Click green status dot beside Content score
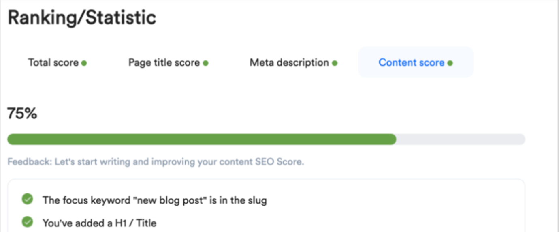559x232 pixels. click(x=450, y=63)
